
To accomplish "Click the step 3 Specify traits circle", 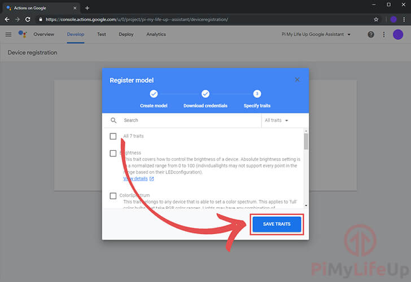I will (x=257, y=93).
